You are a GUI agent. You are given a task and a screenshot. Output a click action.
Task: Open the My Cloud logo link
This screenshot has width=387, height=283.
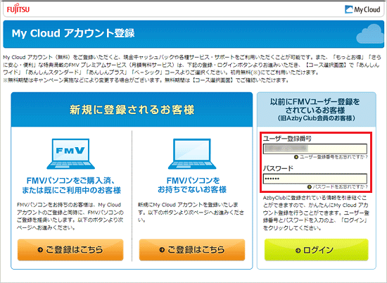click(362, 10)
